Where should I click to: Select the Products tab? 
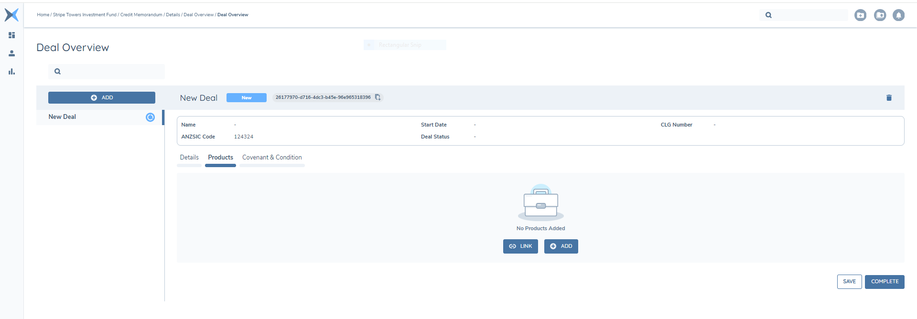point(220,158)
